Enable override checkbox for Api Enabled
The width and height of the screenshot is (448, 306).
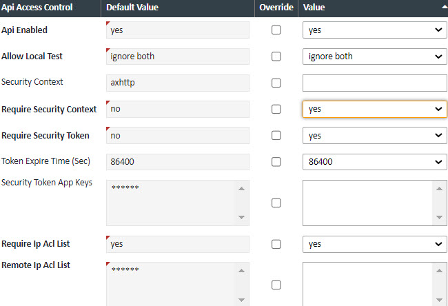[x=276, y=30]
